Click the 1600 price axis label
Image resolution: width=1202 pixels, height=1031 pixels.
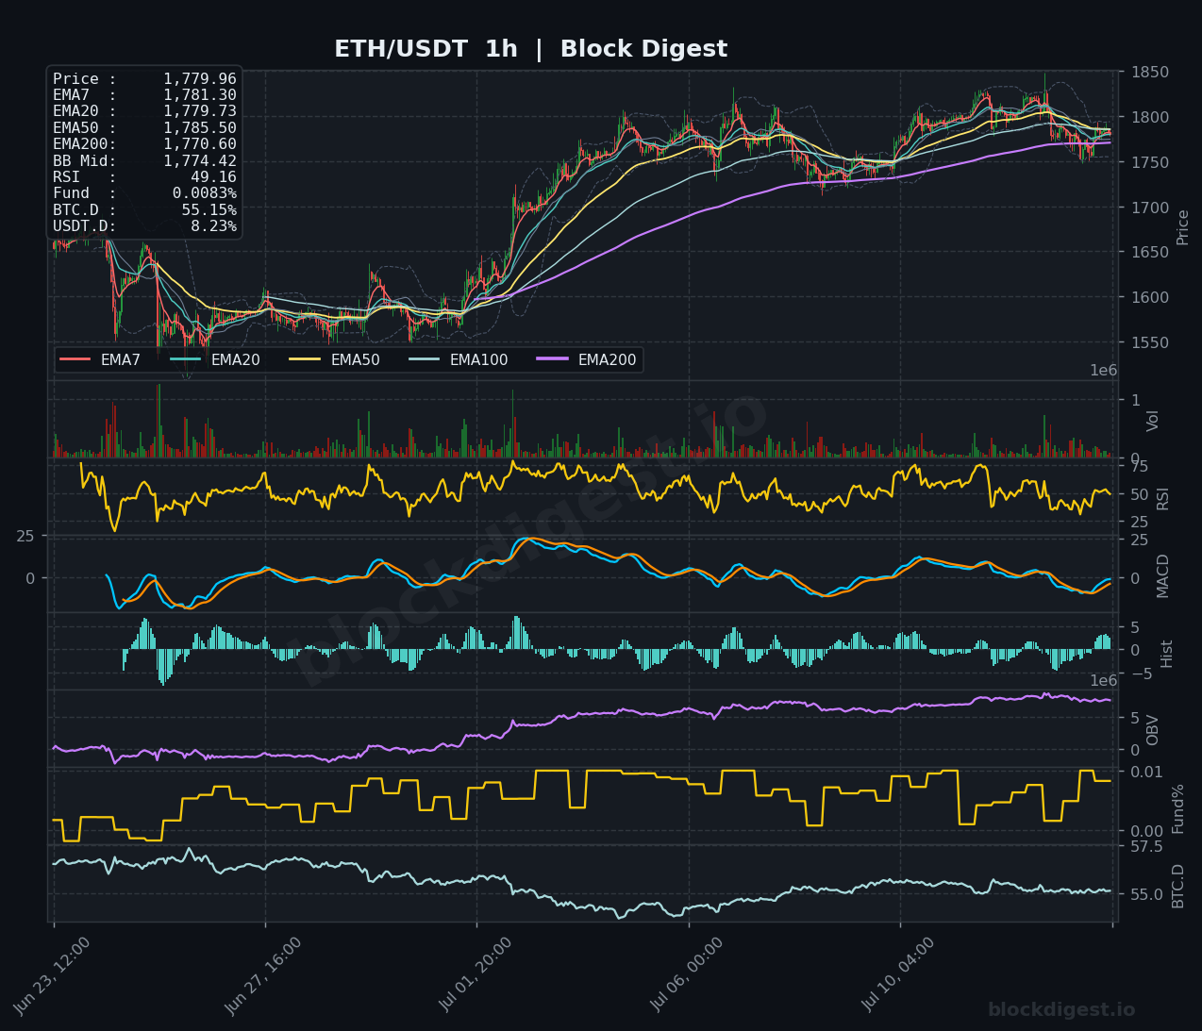pyautogui.click(x=1150, y=297)
